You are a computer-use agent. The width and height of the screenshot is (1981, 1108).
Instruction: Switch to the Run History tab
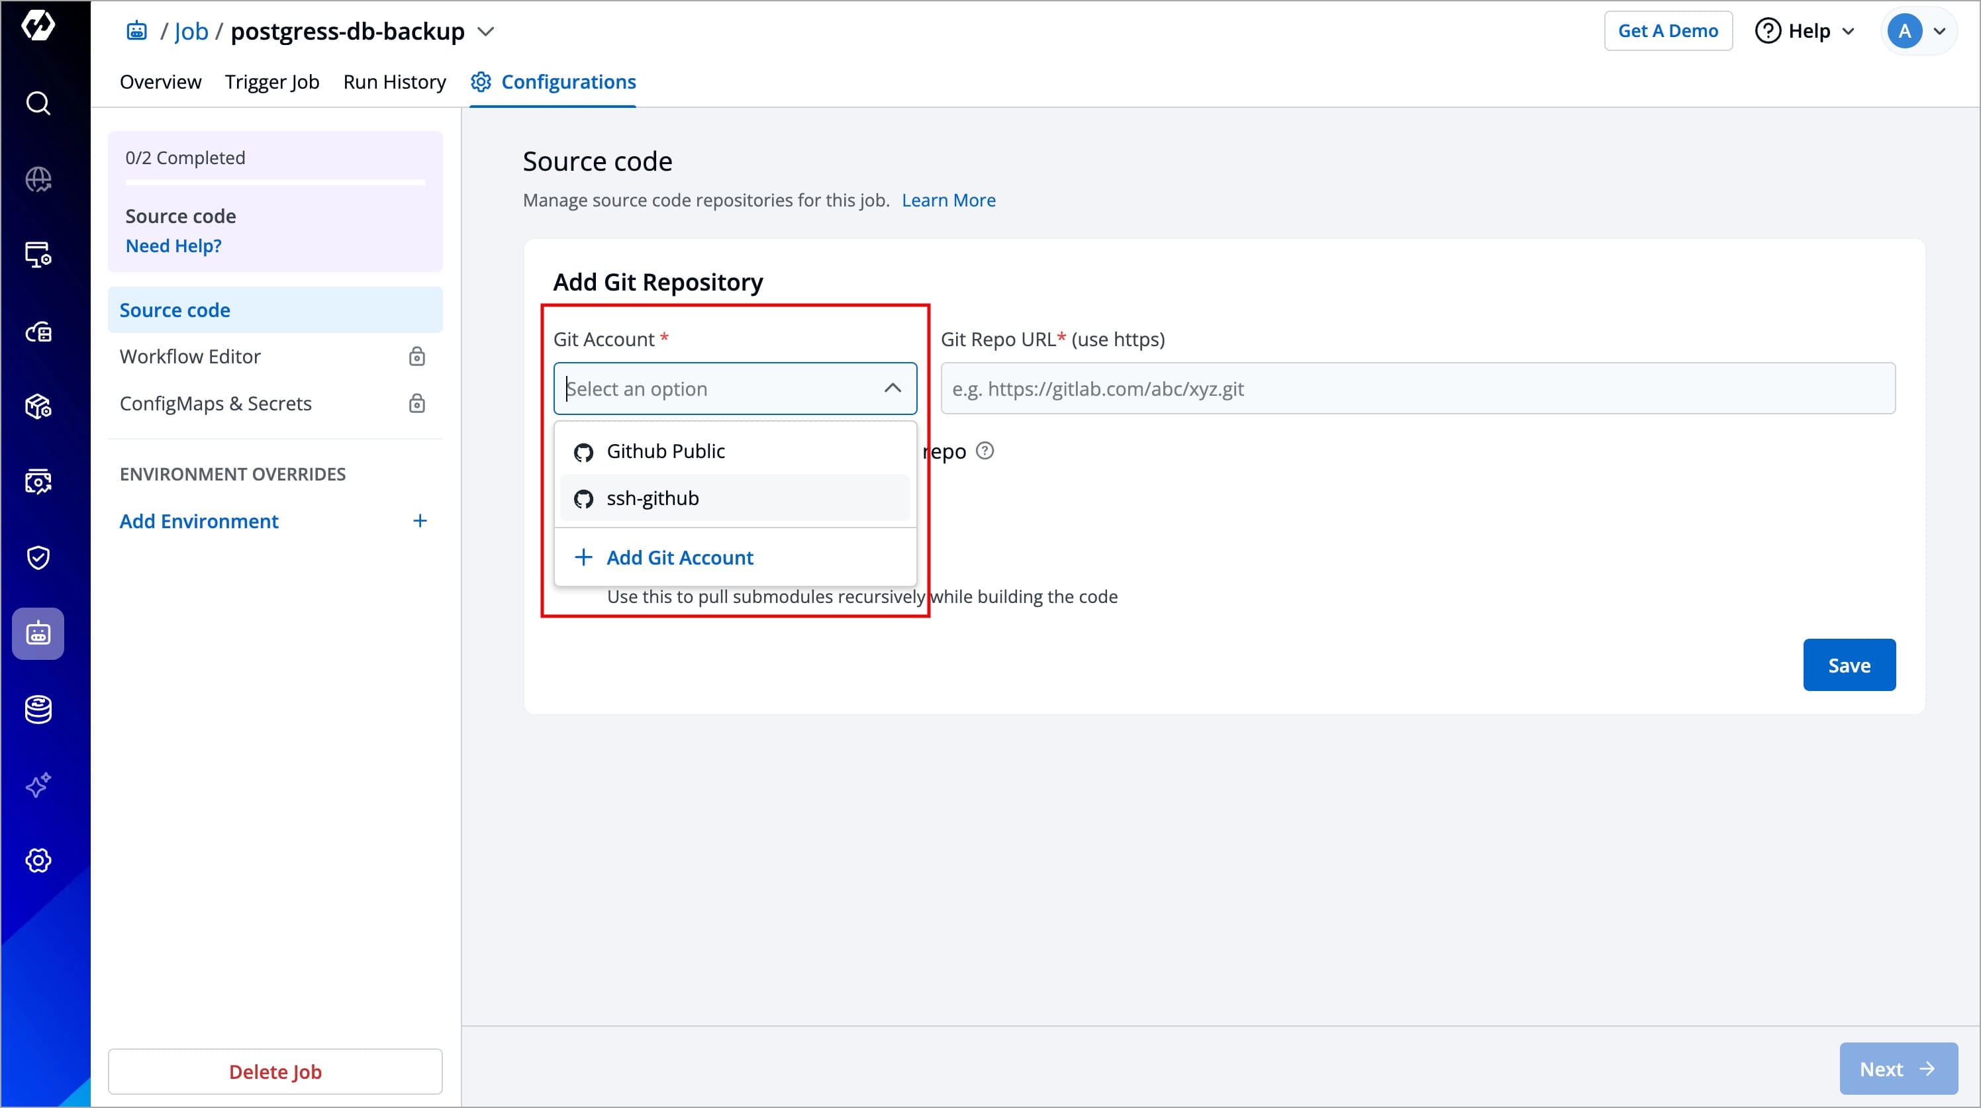pyautogui.click(x=395, y=81)
